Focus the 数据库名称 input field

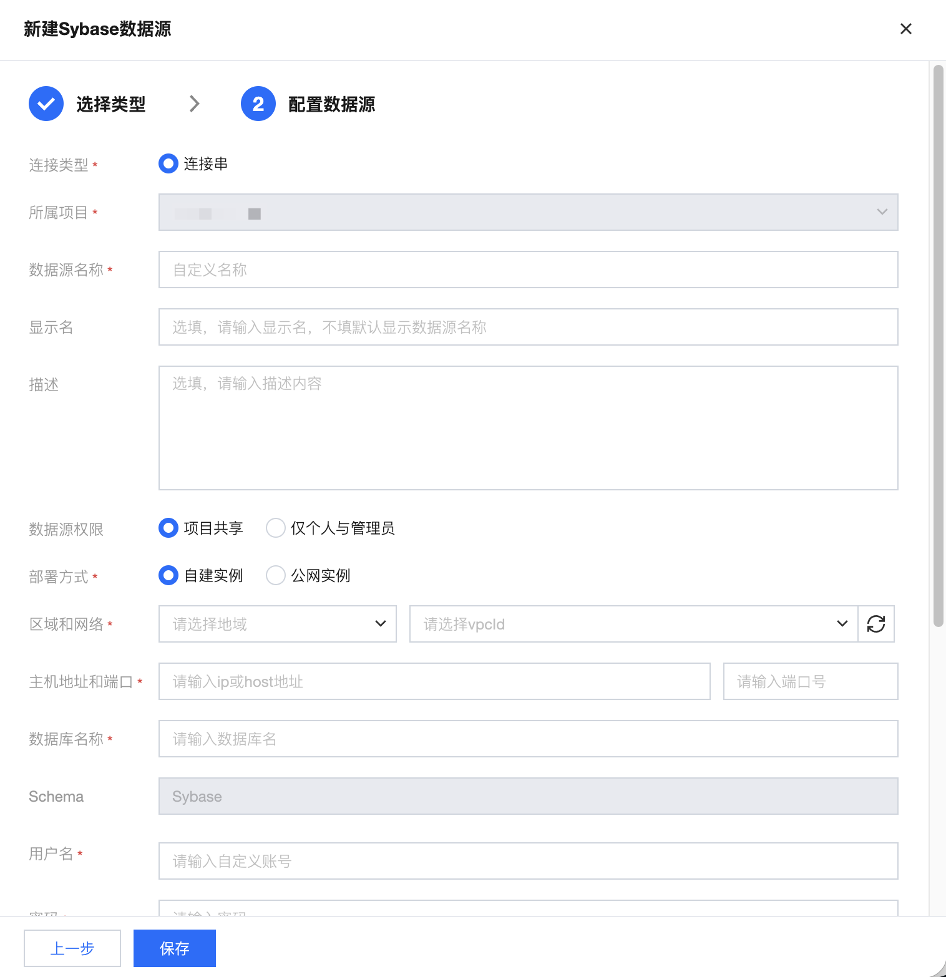click(529, 739)
